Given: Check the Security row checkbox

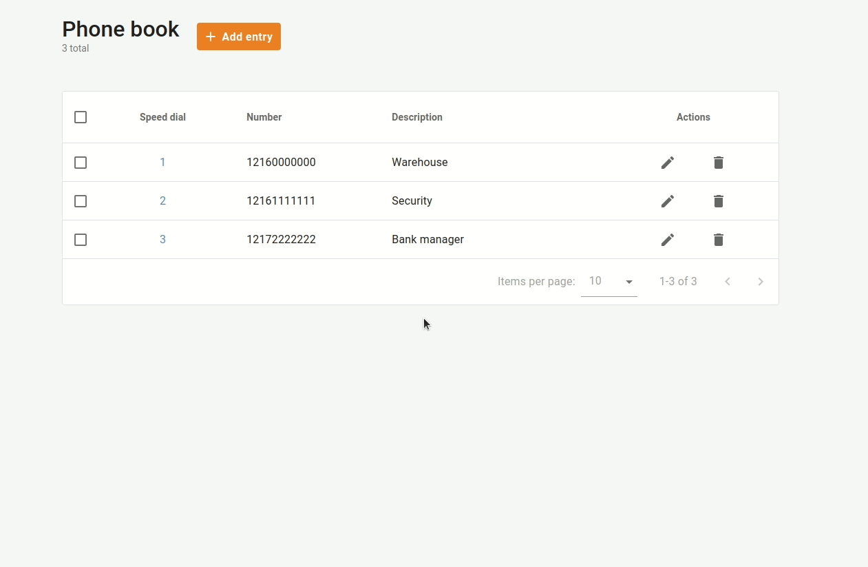Looking at the screenshot, I should click(x=81, y=201).
